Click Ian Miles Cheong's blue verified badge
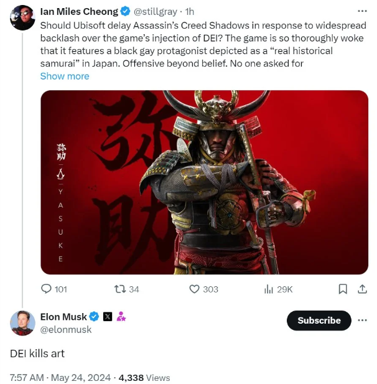377x384 pixels. 126,11
